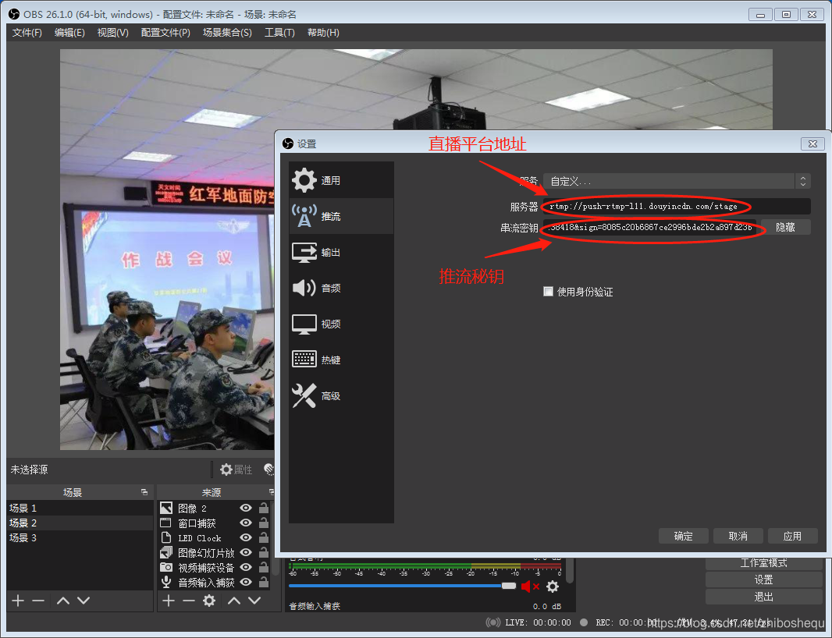Open the 视频 video settings section

[341, 324]
